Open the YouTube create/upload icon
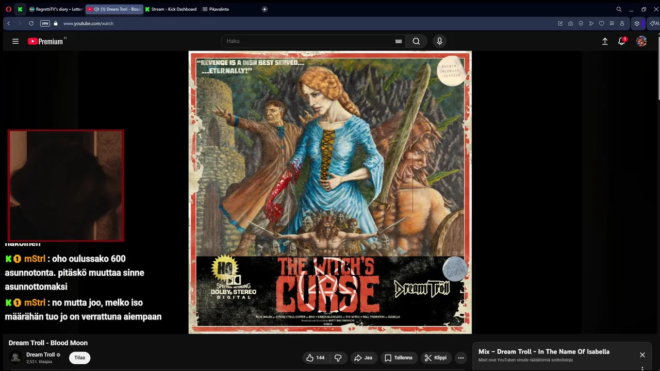The width and height of the screenshot is (660, 371). (605, 41)
